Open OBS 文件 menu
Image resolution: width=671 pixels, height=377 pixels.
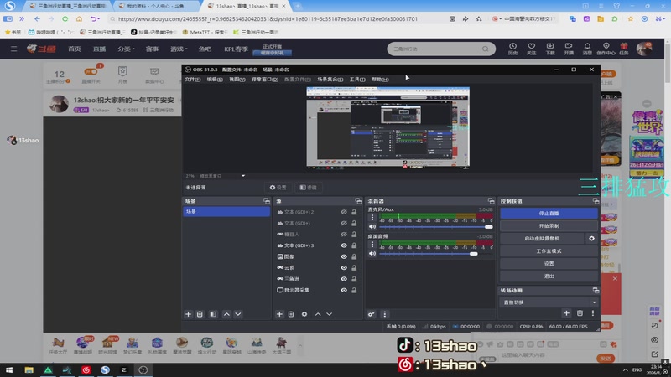(x=192, y=80)
